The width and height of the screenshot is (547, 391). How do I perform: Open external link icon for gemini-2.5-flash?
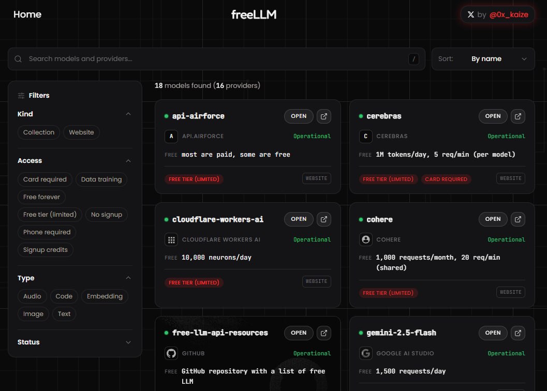tap(518, 333)
